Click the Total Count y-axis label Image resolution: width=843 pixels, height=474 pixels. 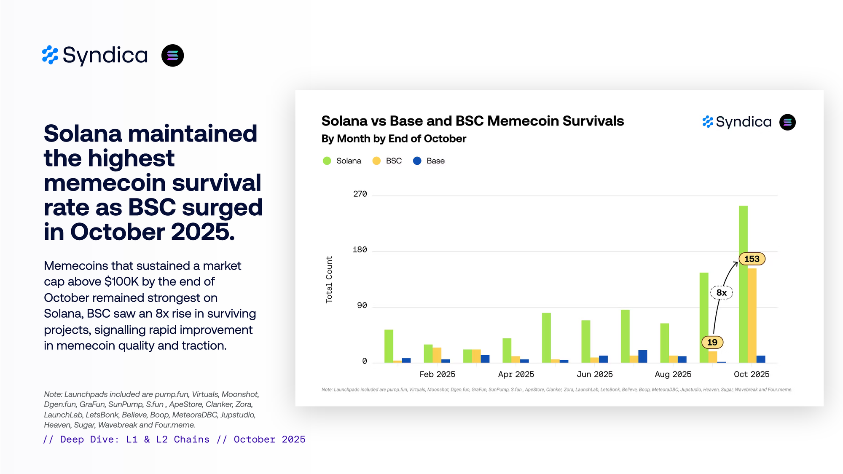click(x=329, y=279)
